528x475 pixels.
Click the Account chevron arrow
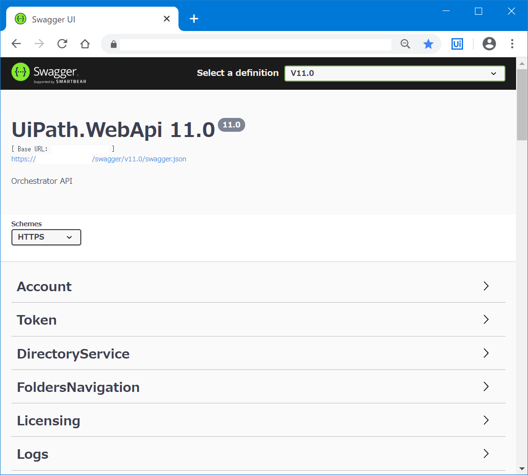486,286
